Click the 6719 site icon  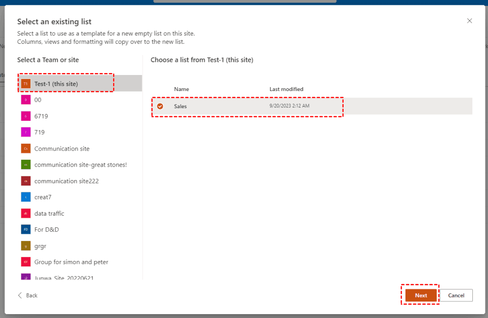(25, 116)
